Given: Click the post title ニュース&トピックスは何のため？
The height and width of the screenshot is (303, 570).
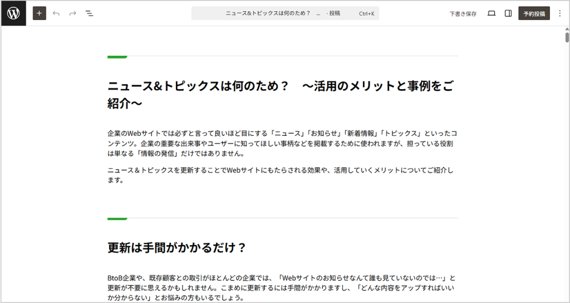Looking at the screenshot, I should coord(281,95).
